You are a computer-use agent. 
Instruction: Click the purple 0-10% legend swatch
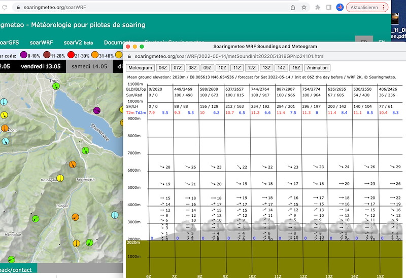pyautogui.click(x=23, y=55)
